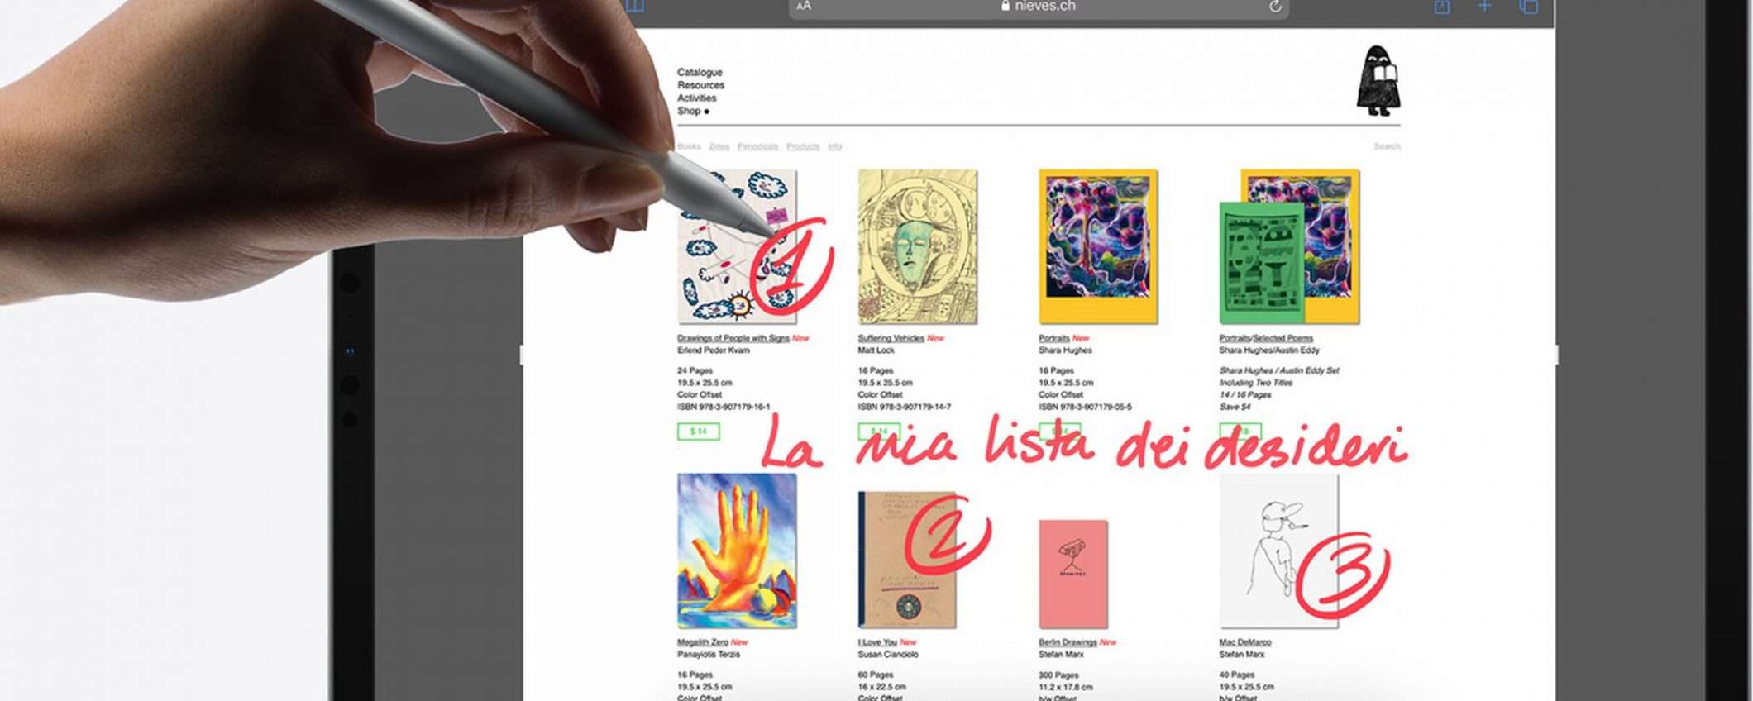This screenshot has height=701, width=1753.
Task: Switch to the Periodicals category
Action: point(757,146)
